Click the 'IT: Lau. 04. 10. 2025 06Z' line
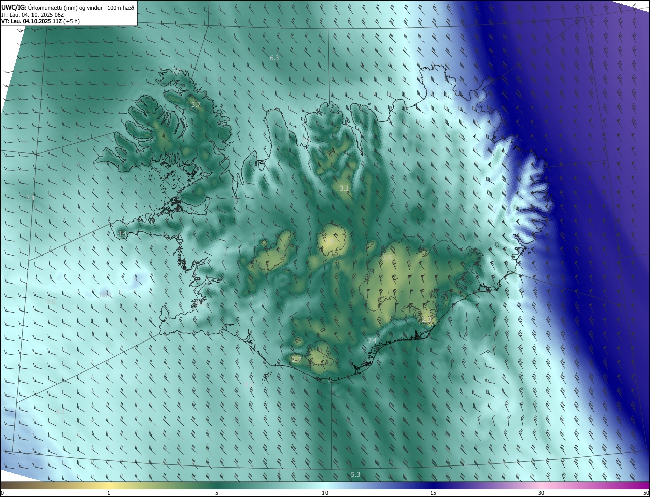Screen dimensions: 650x497 pos(32,15)
